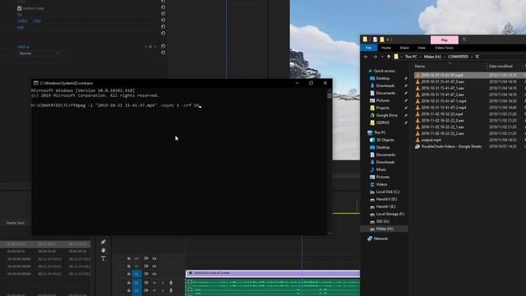
Task: Select Local Disk (C:) in navigation pane
Action: (x=388, y=192)
